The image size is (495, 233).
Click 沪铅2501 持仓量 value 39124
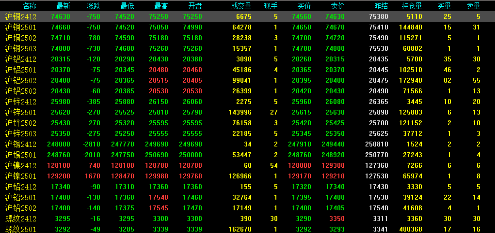click(413, 197)
